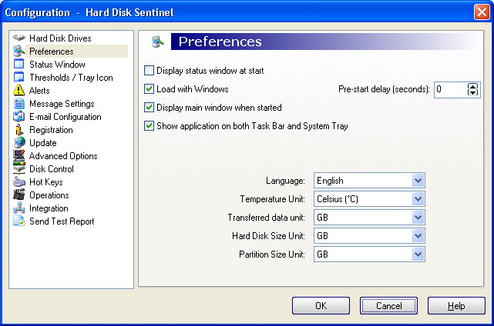This screenshot has height=326, width=494.
Task: Click the Hard Disk Drives sidebar icon
Action: (19, 38)
